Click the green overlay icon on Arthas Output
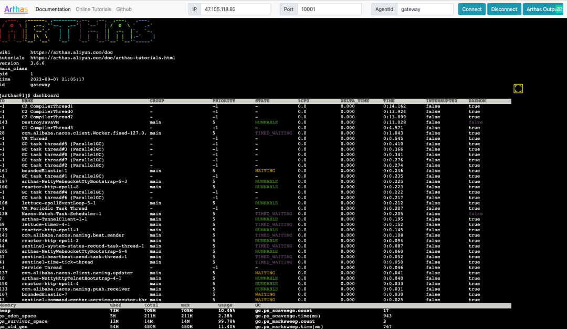Viewport: 567px width, 329px height. click(559, 9)
